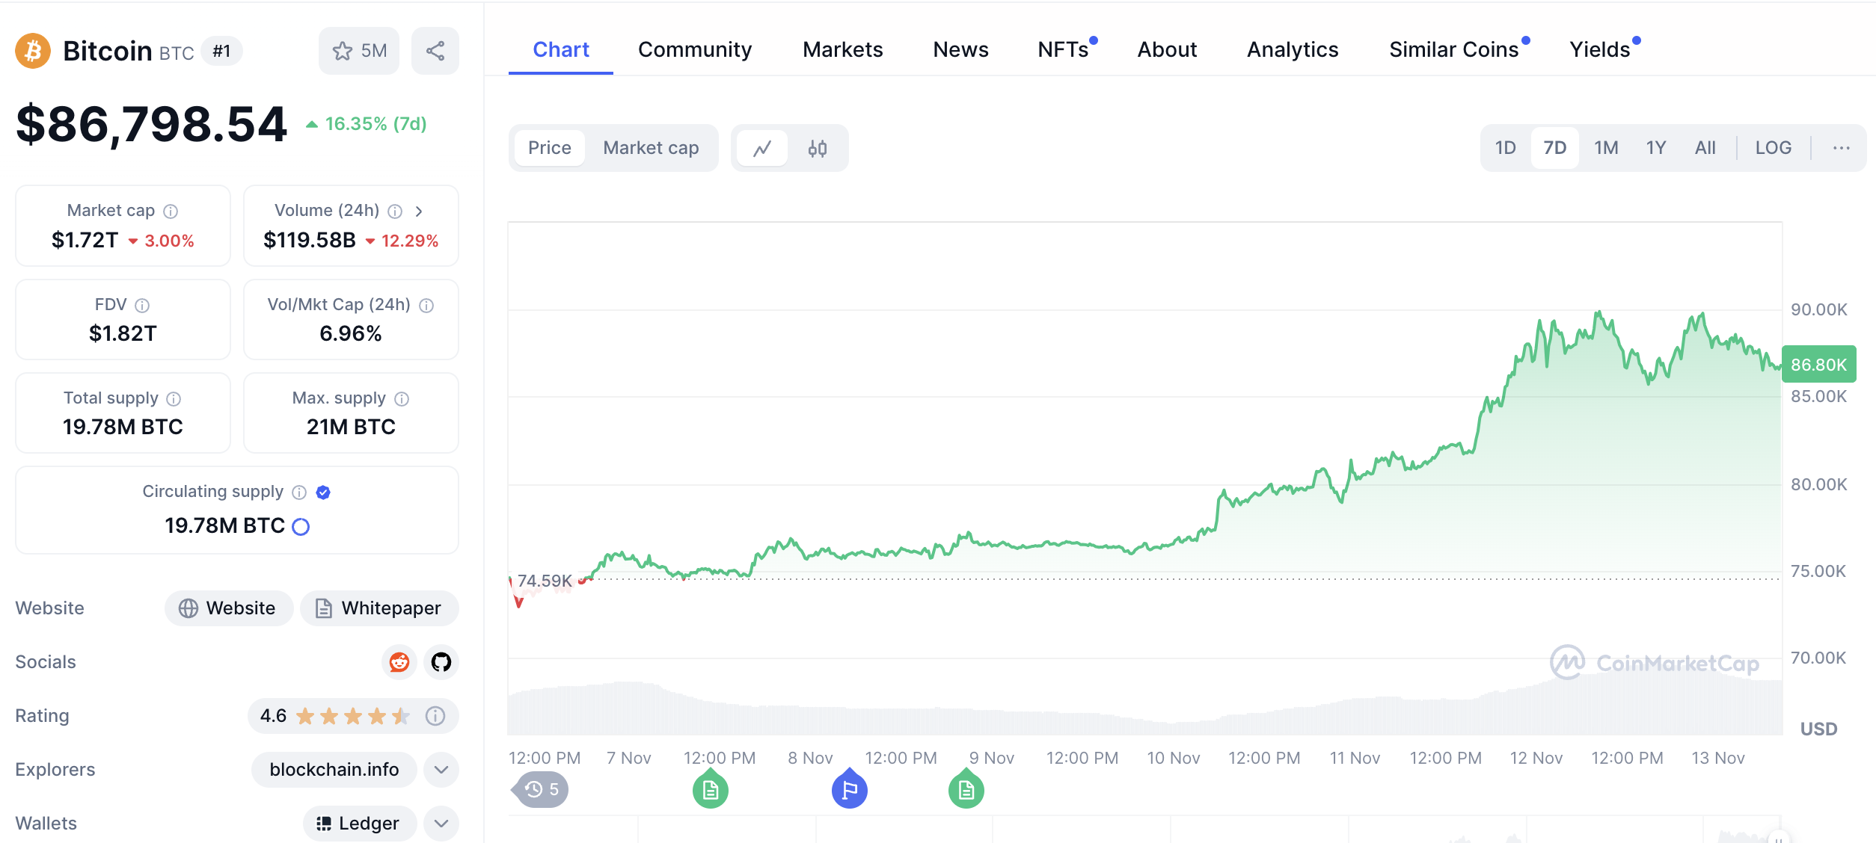Open the Rating info icon
Image resolution: width=1876 pixels, height=843 pixels.
pyautogui.click(x=435, y=716)
